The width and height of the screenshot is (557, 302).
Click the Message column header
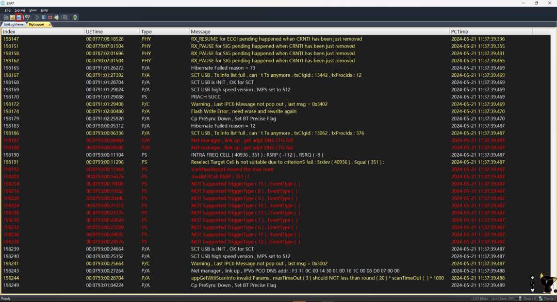[319, 31]
